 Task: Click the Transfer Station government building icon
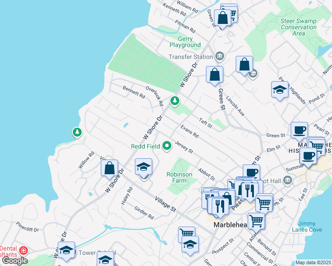pyautogui.click(x=219, y=56)
